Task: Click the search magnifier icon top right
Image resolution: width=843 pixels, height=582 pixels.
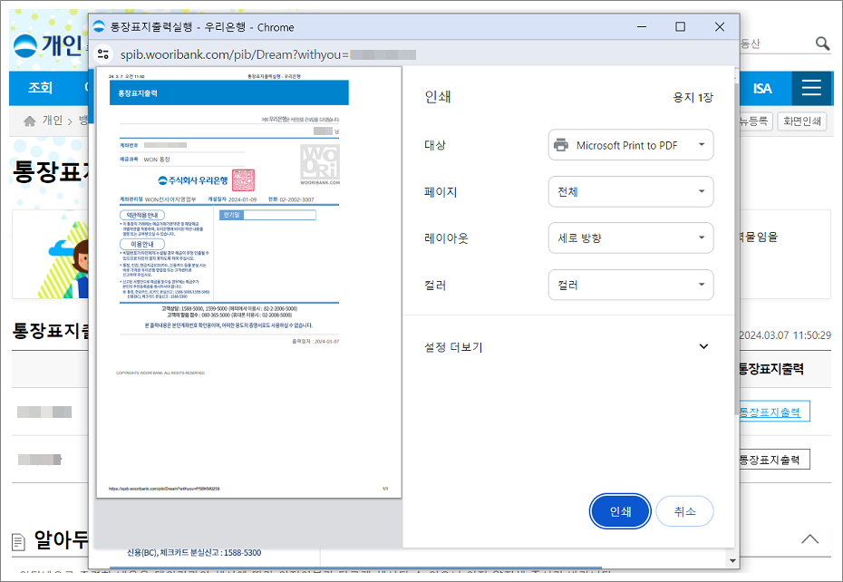Action: point(822,43)
